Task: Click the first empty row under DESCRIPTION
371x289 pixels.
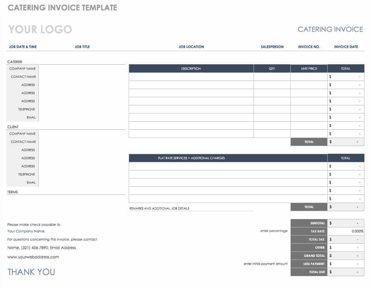Action: [x=191, y=77]
